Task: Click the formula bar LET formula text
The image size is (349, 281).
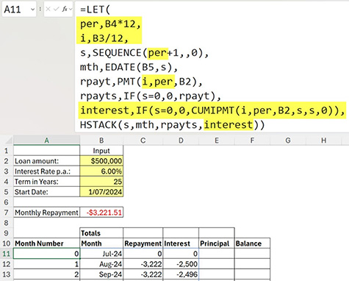Action: [212, 67]
